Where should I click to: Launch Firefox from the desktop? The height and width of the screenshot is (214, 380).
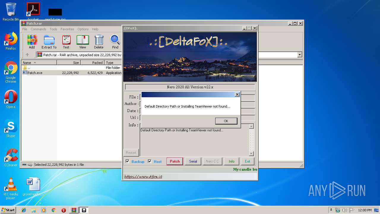pyautogui.click(x=11, y=41)
